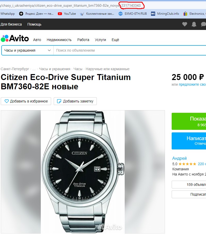Click the Добавить заметку button

click(x=75, y=101)
